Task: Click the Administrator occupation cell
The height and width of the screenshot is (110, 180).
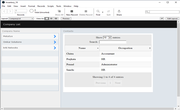Action: [x=125, y=65]
